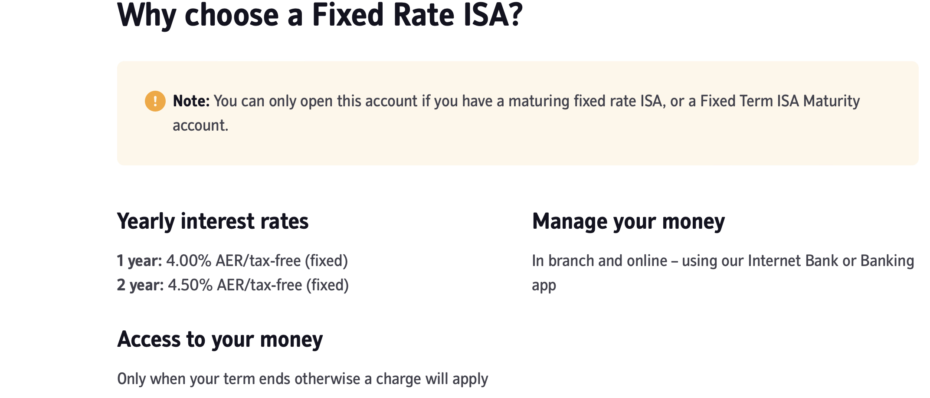930x398 pixels.
Task: Click the word "Banking" in the manage section
Action: click(x=887, y=261)
